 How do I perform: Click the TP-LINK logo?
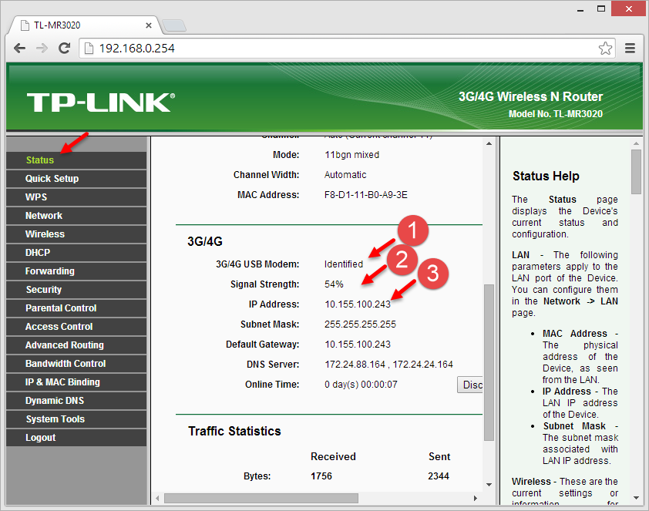pyautogui.click(x=100, y=103)
